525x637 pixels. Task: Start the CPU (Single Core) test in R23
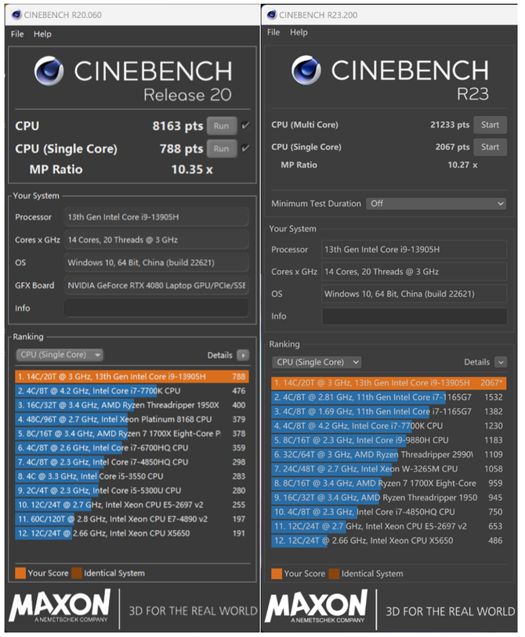490,147
